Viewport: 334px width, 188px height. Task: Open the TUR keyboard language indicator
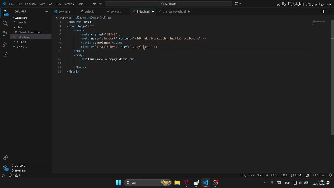pyautogui.click(x=287, y=183)
